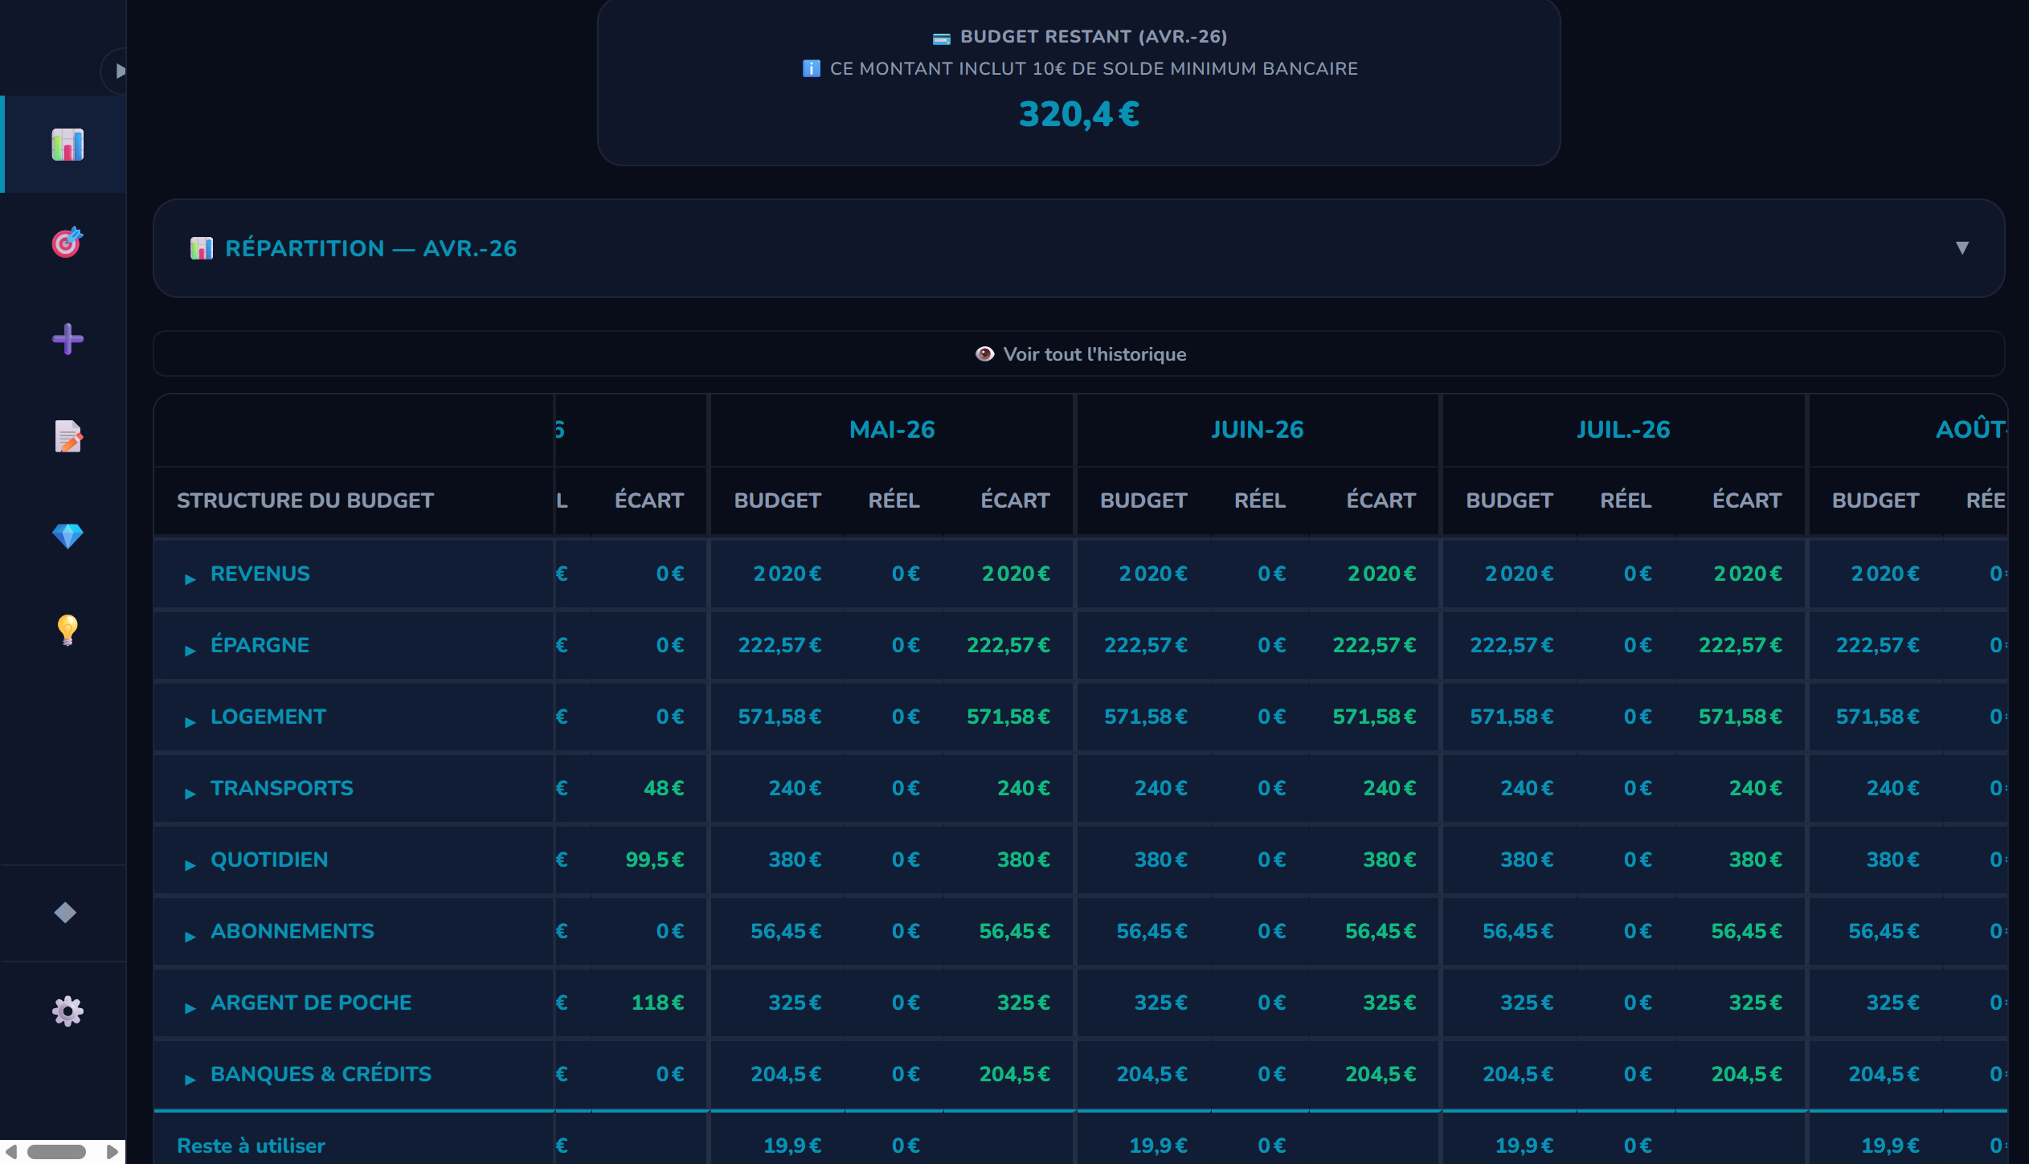
Task: Click the BUDGET RESTANT amount 320,4€
Action: click(x=1079, y=115)
